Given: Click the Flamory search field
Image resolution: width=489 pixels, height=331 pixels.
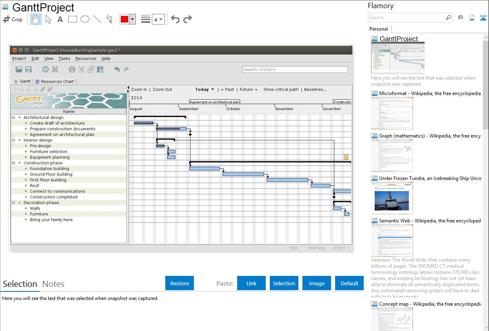Looking at the screenshot, I should coord(406,18).
